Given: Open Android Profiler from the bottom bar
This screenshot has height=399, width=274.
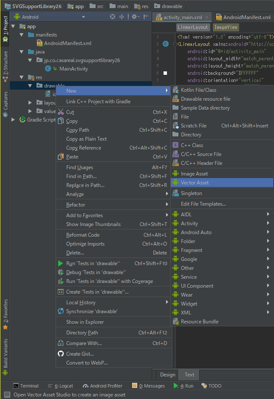Looking at the screenshot, I should pyautogui.click(x=102, y=386).
